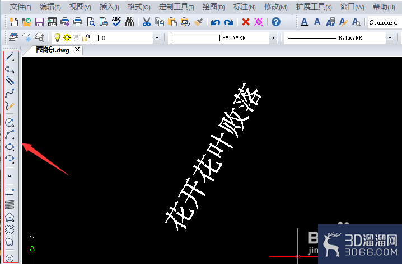This screenshot has width=402, height=264.
Task: Select the Revision cloud tool
Action: [10, 242]
